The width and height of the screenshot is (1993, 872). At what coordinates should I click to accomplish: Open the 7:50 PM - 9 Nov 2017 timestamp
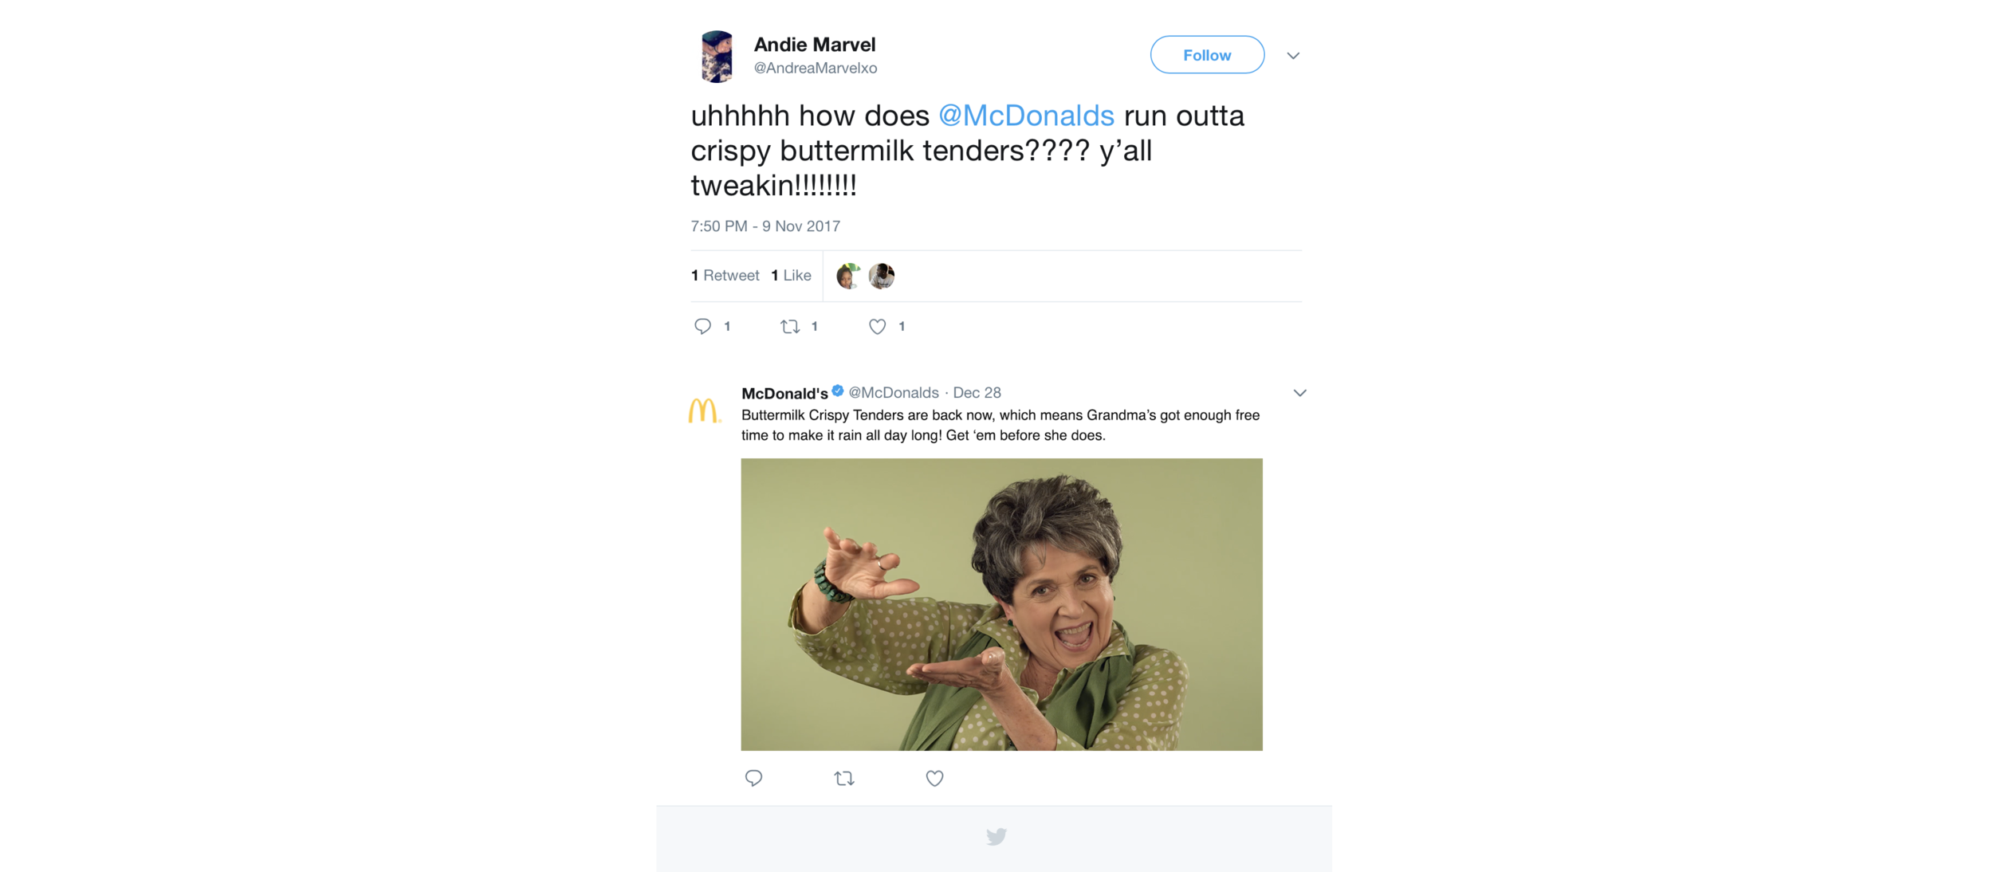point(765,226)
